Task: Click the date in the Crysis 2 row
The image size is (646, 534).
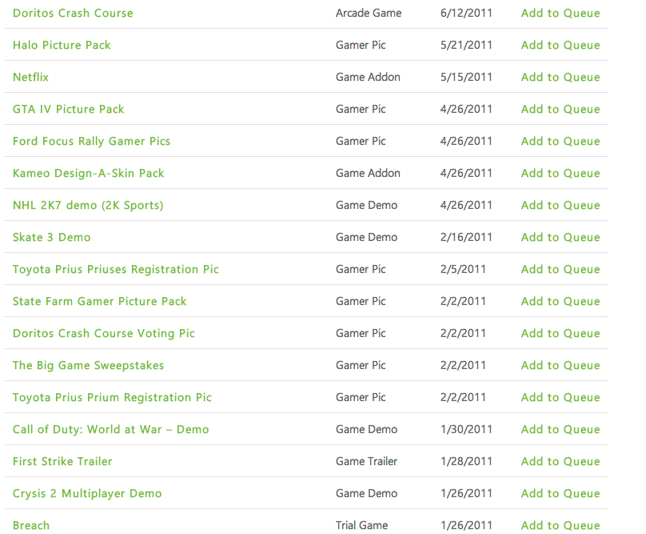Action: [466, 493]
